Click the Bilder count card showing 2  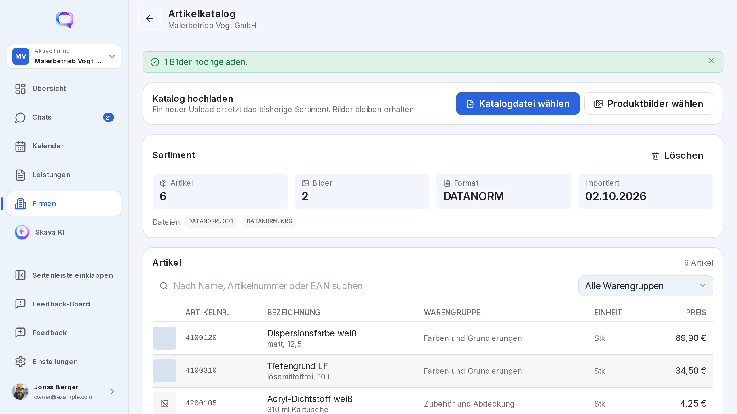coord(362,191)
